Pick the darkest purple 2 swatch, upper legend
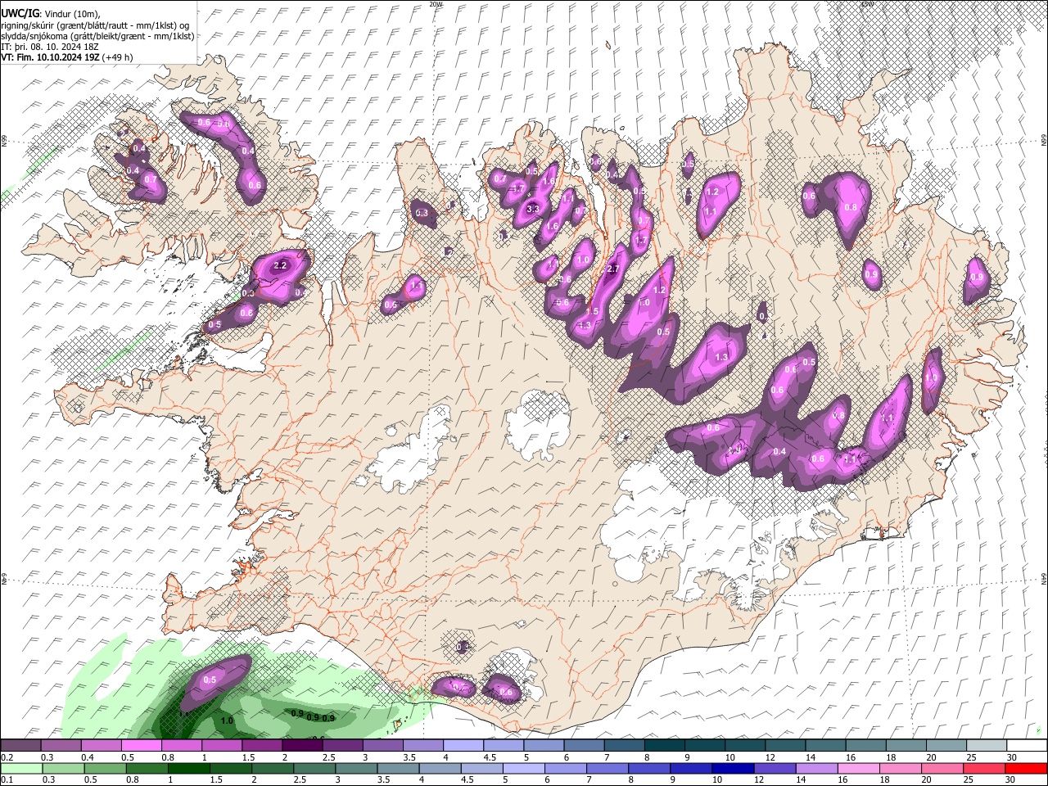This screenshot has height=786, width=1048. (302, 746)
